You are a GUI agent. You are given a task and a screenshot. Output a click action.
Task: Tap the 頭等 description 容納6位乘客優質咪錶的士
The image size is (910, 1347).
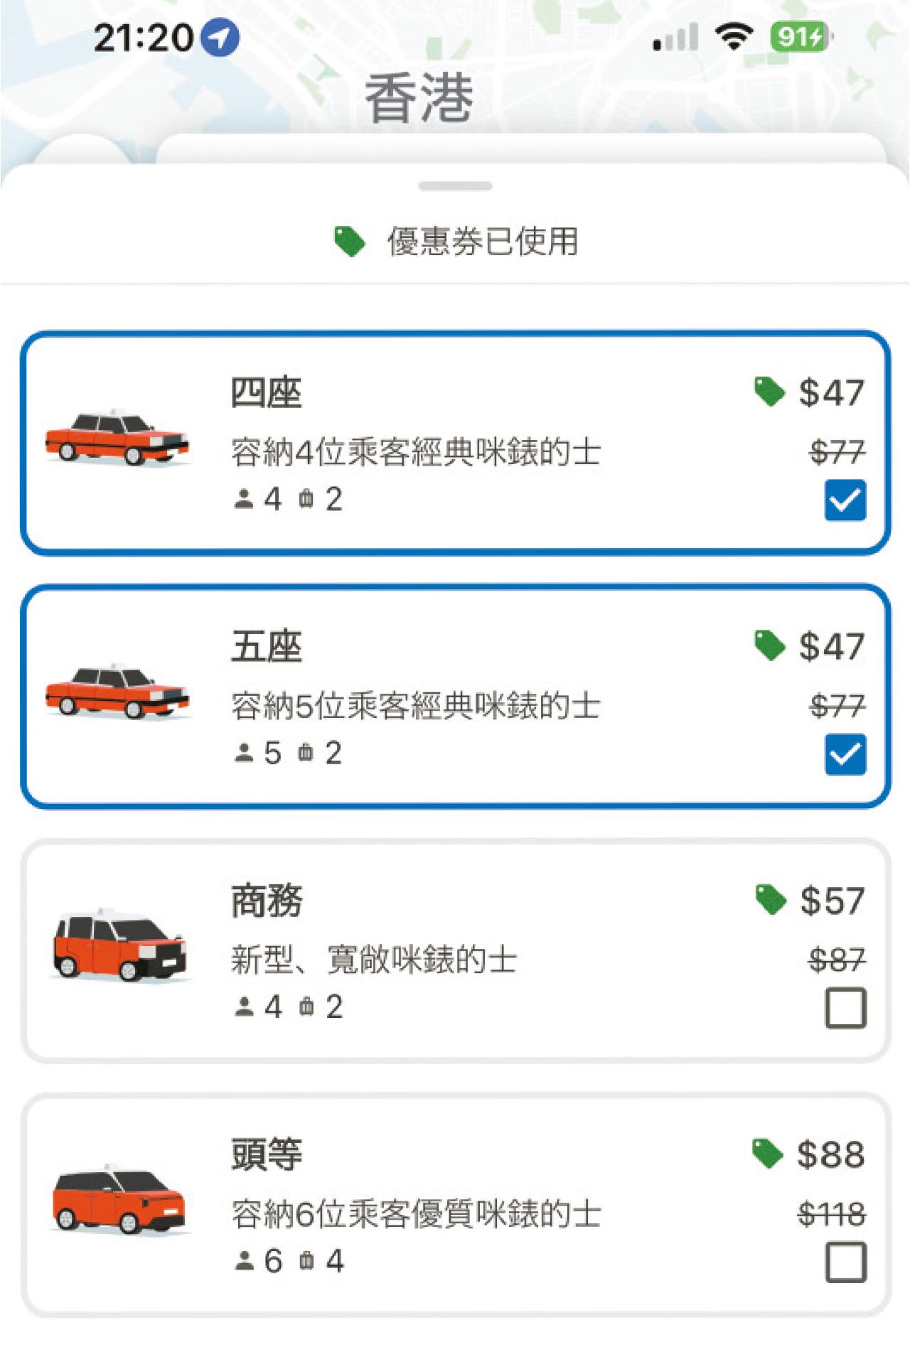[416, 1214]
